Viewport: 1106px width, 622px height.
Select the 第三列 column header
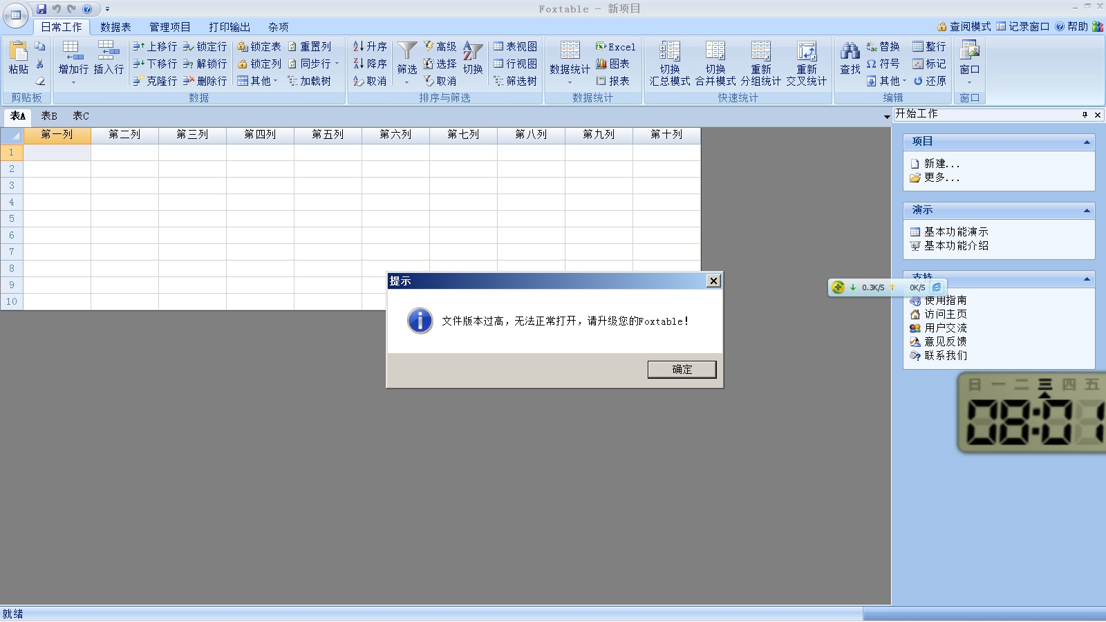tap(192, 135)
